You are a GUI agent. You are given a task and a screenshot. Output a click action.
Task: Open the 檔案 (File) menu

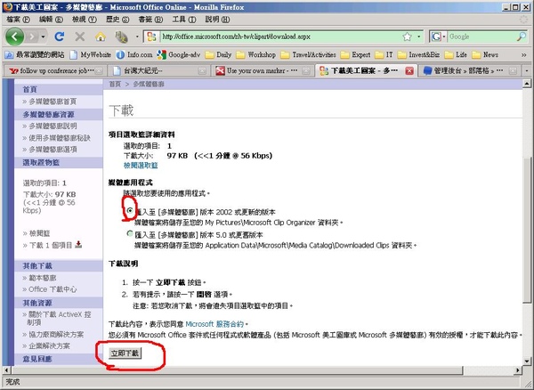coord(19,20)
